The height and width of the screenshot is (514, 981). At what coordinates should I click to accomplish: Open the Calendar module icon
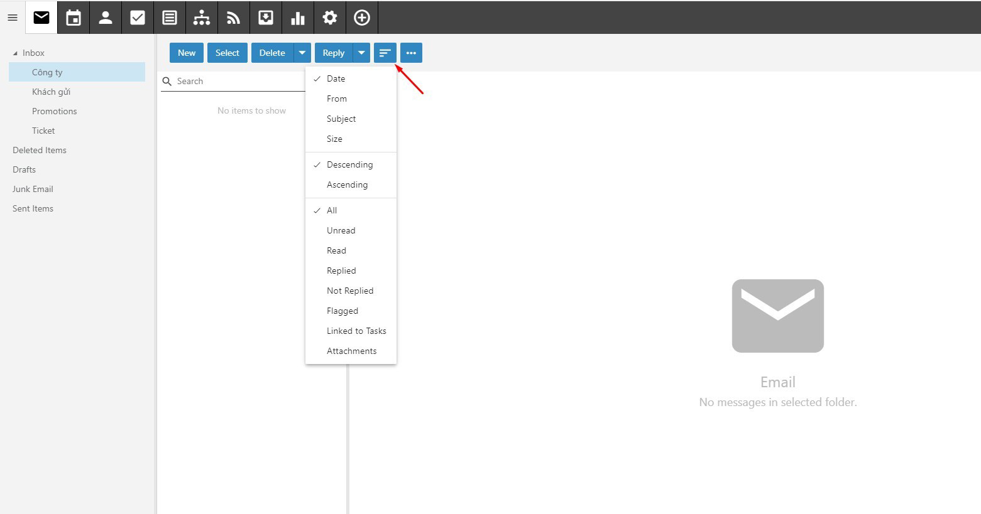click(x=74, y=18)
